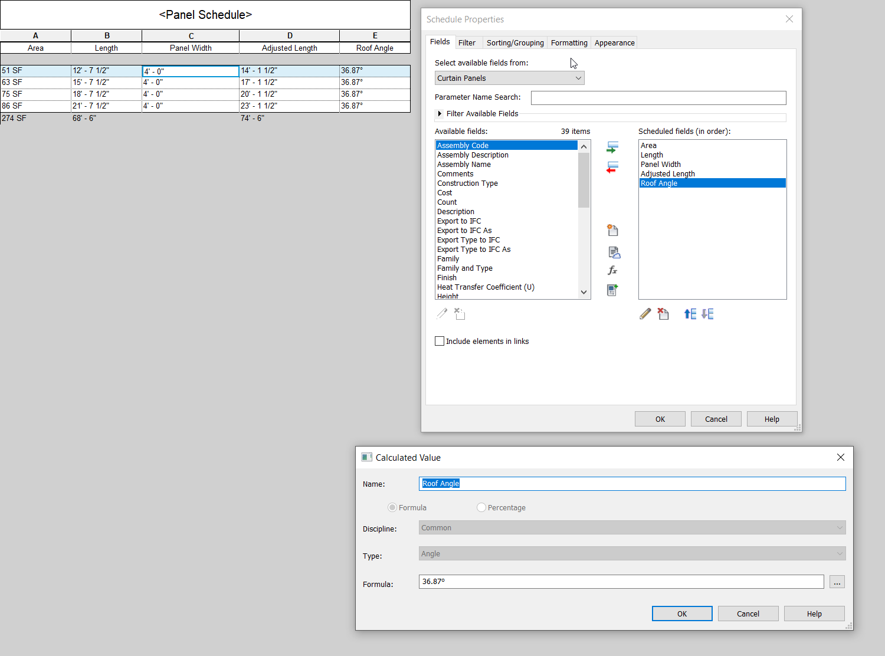Viewport: 885px width, 656px height.
Task: Add a combined parameter
Action: point(612,290)
